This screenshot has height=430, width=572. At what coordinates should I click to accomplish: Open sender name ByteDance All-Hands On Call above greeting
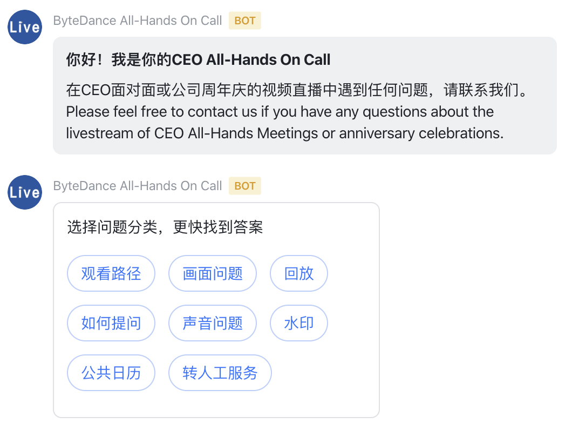tap(138, 21)
